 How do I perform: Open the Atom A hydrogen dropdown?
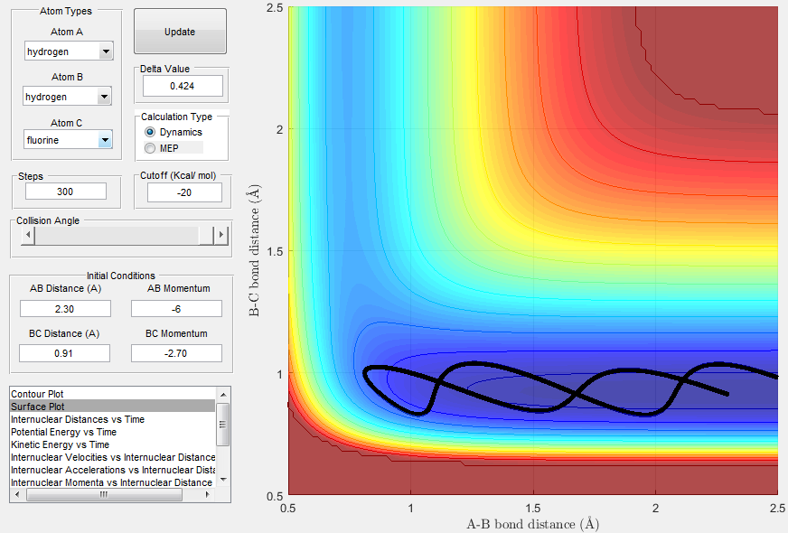click(x=106, y=51)
